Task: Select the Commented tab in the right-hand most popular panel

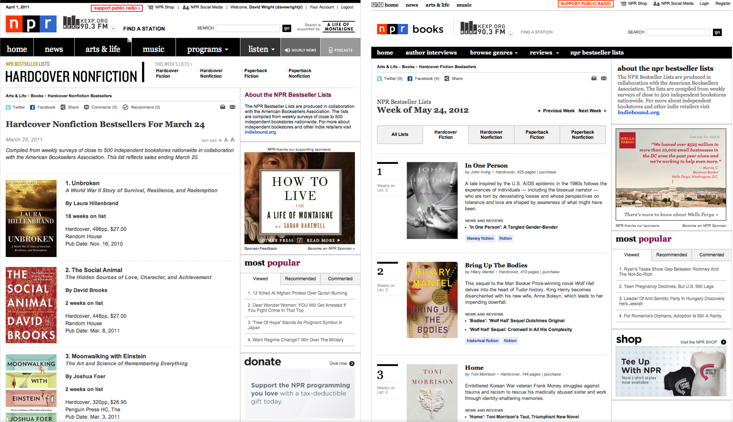Action: (x=711, y=255)
